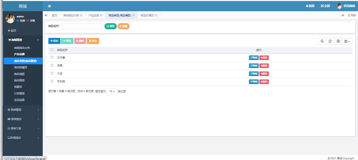
Task: Click the 类型名称 search input field
Action: click(x=81, y=26)
